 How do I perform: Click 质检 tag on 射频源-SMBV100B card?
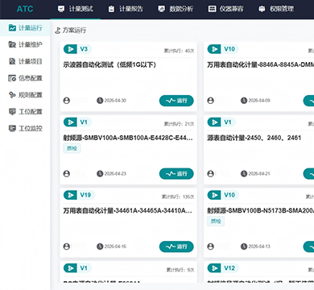[216, 222]
